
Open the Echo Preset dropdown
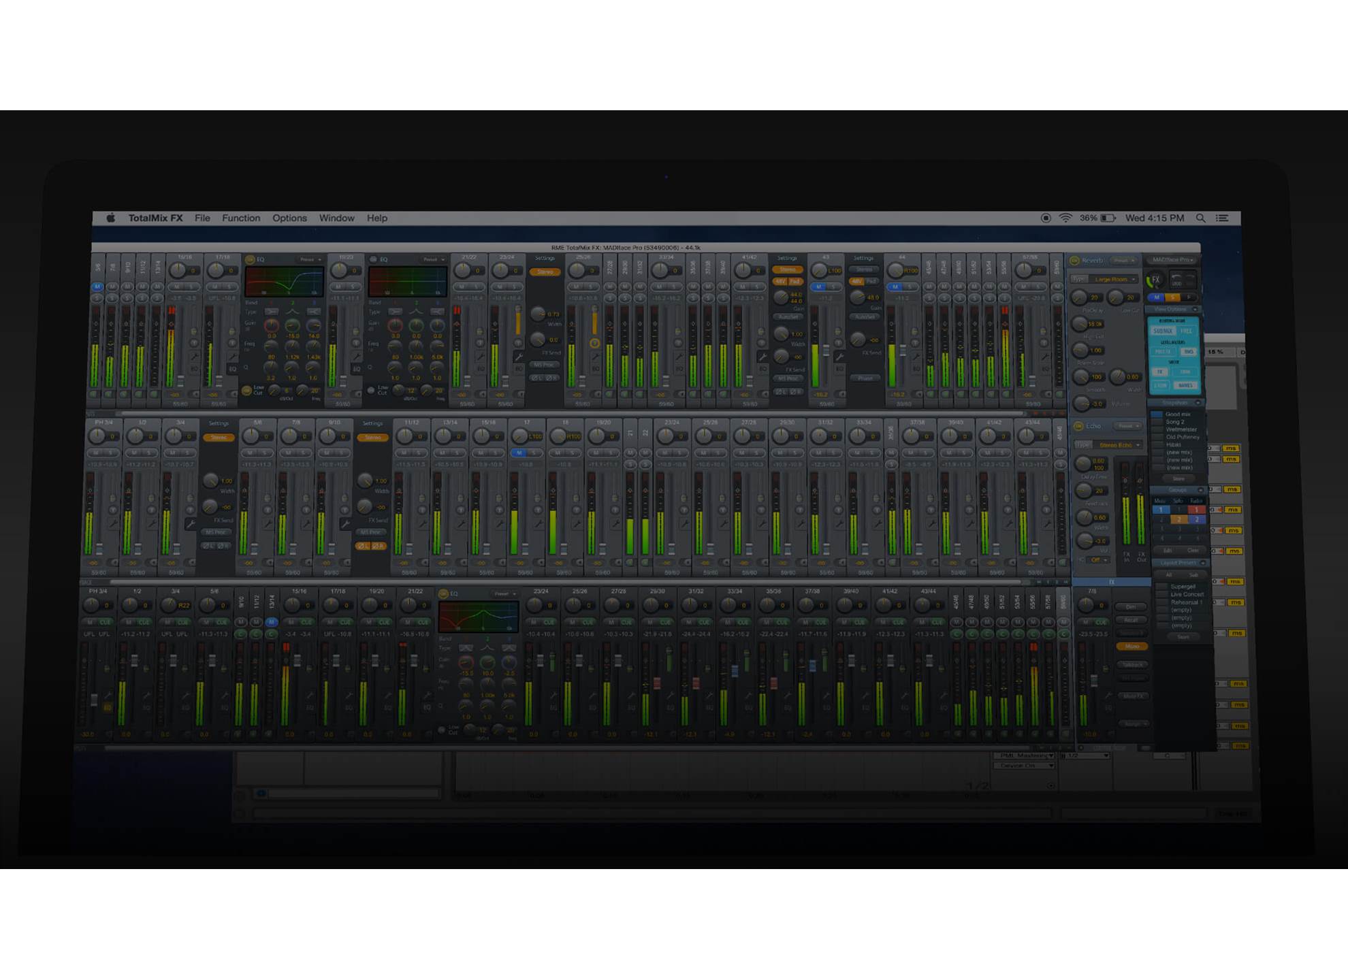click(1128, 426)
